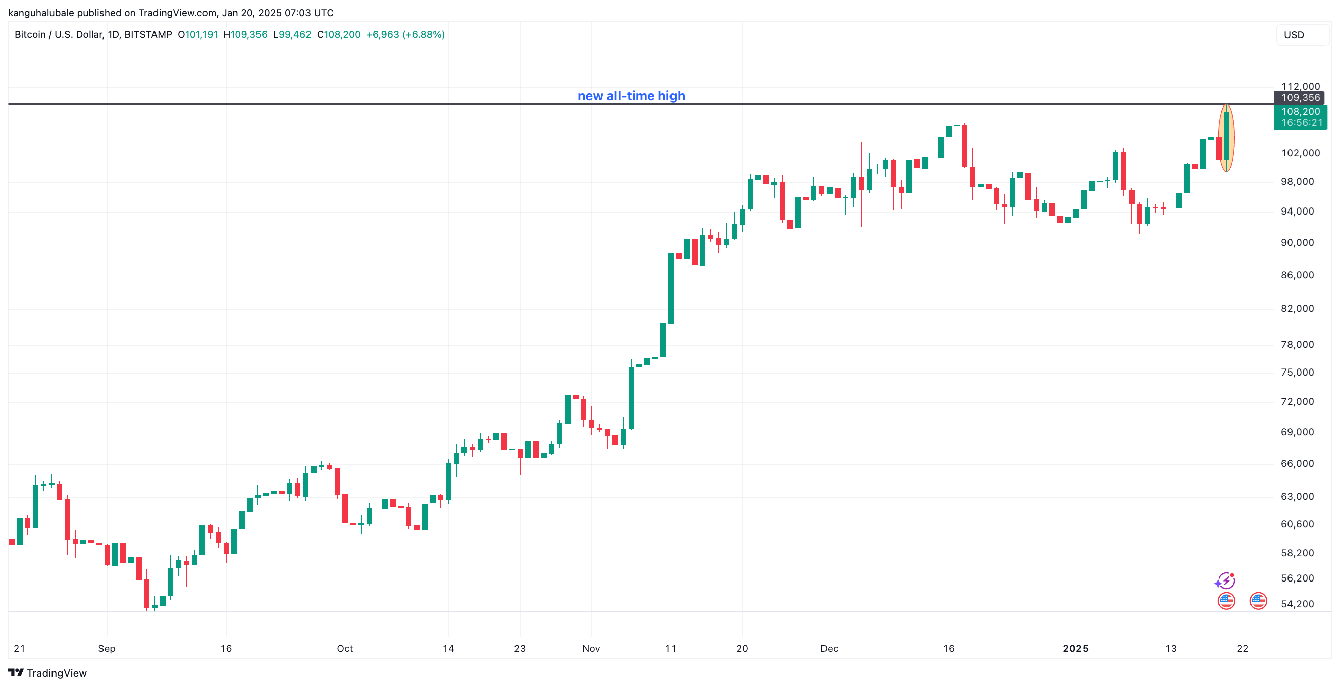Click the 63,000 price axis label
The image size is (1340, 687).
1297,496
